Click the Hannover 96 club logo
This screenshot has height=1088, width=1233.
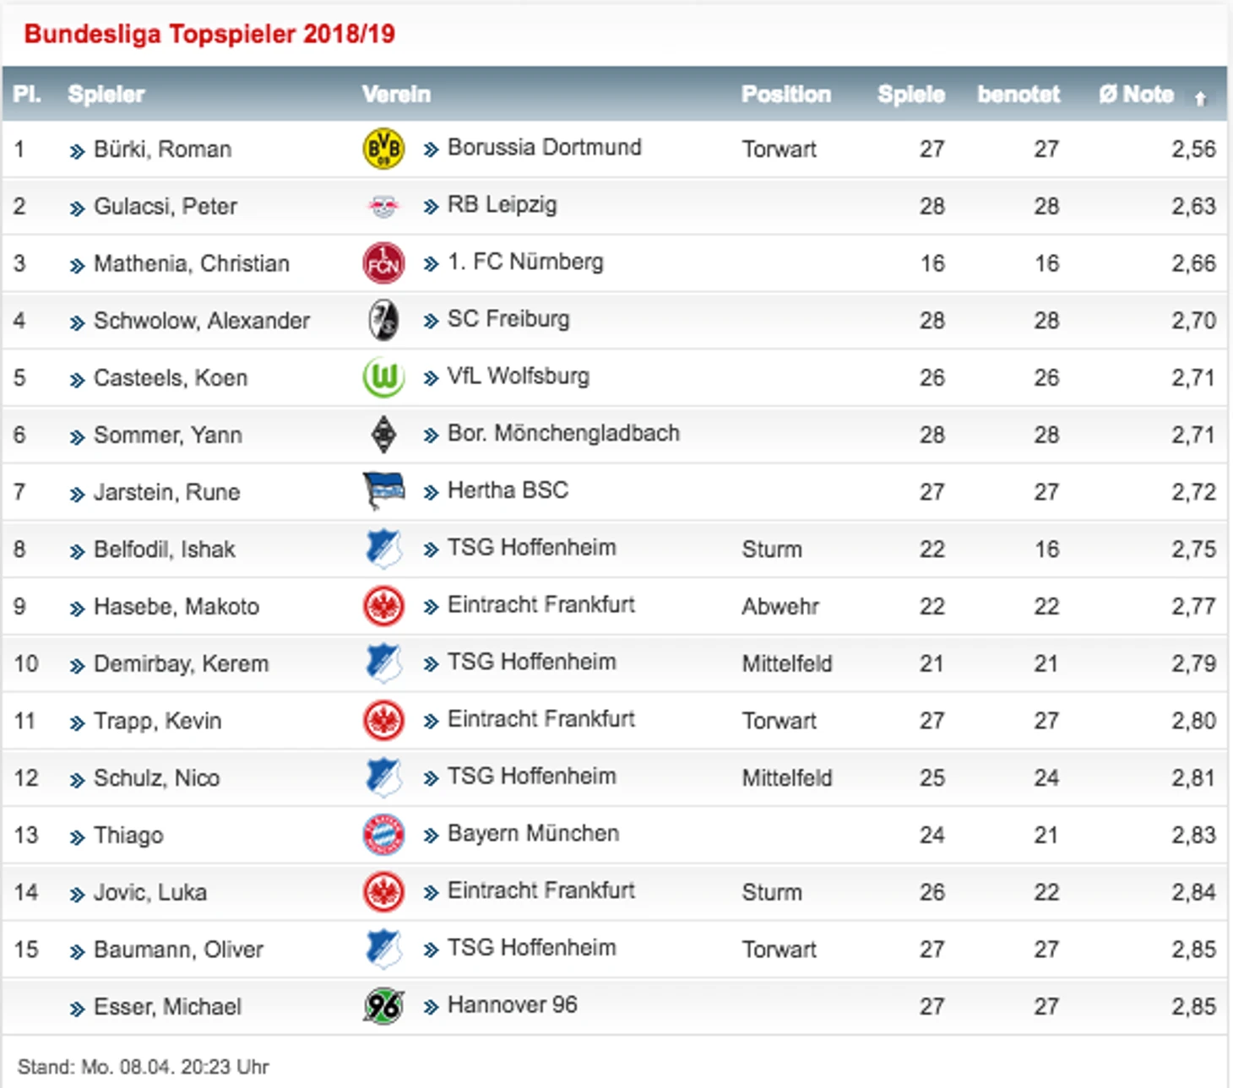(383, 1006)
